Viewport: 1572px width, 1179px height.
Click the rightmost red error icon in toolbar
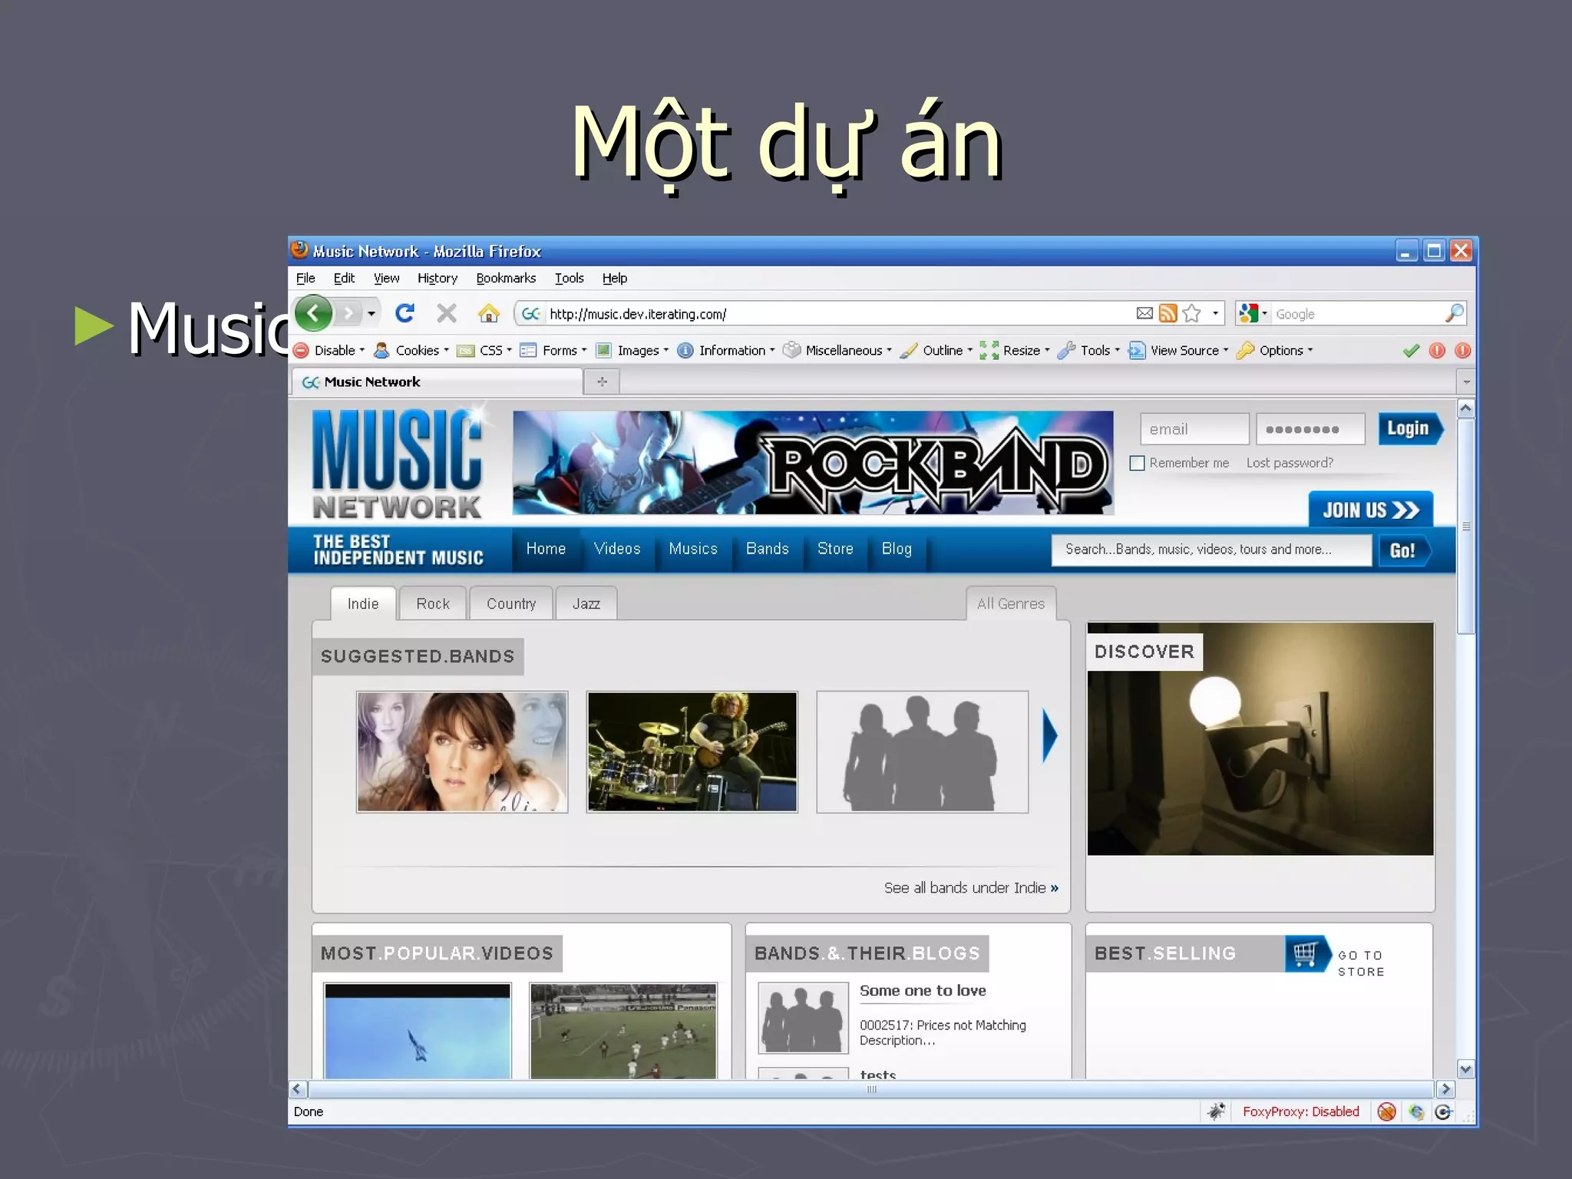1463,351
